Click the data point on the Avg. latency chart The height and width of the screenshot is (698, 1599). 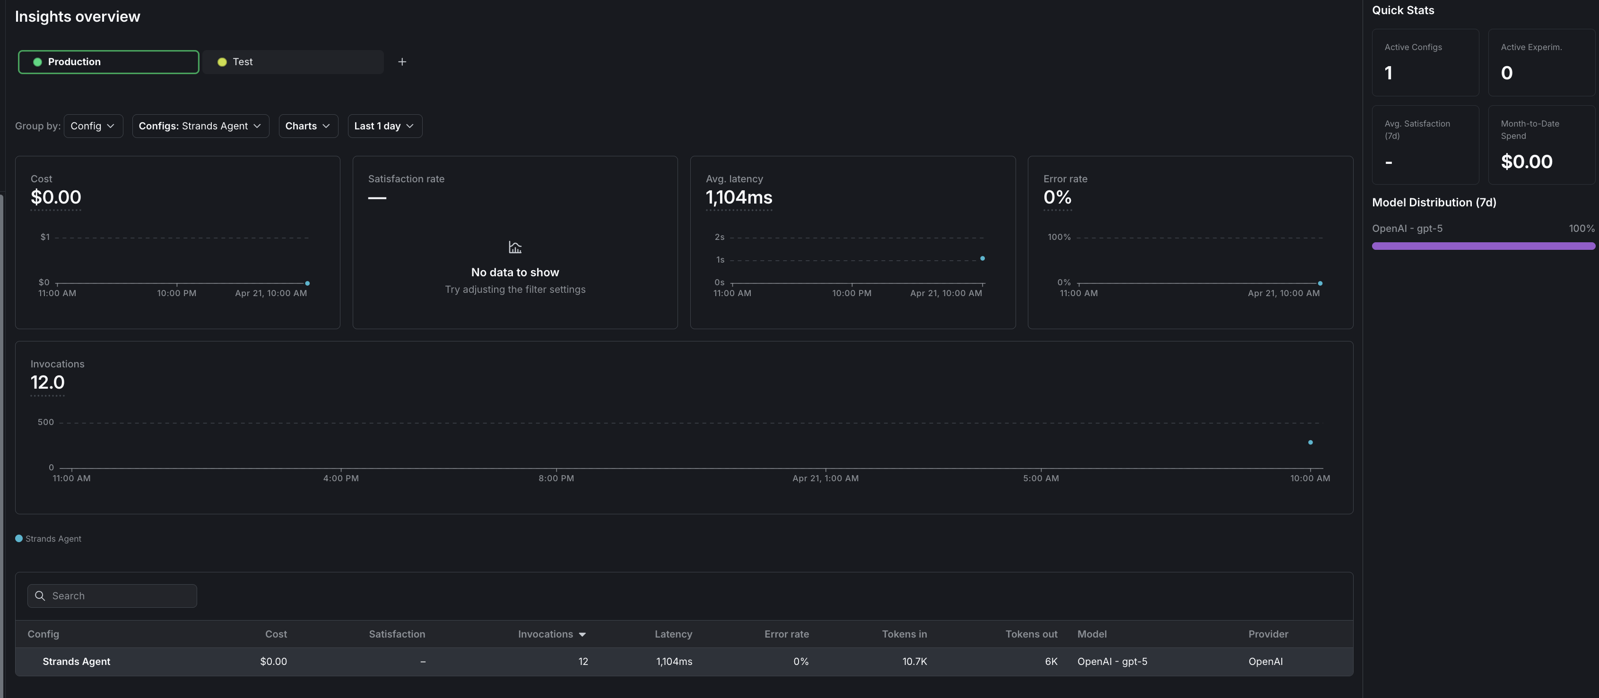pyautogui.click(x=983, y=258)
